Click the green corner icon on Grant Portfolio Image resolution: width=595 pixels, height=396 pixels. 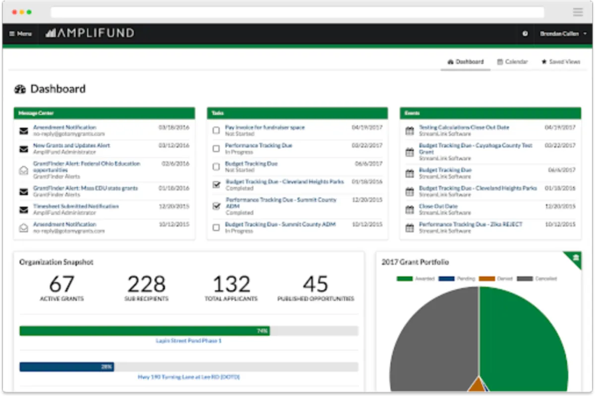[x=575, y=258]
